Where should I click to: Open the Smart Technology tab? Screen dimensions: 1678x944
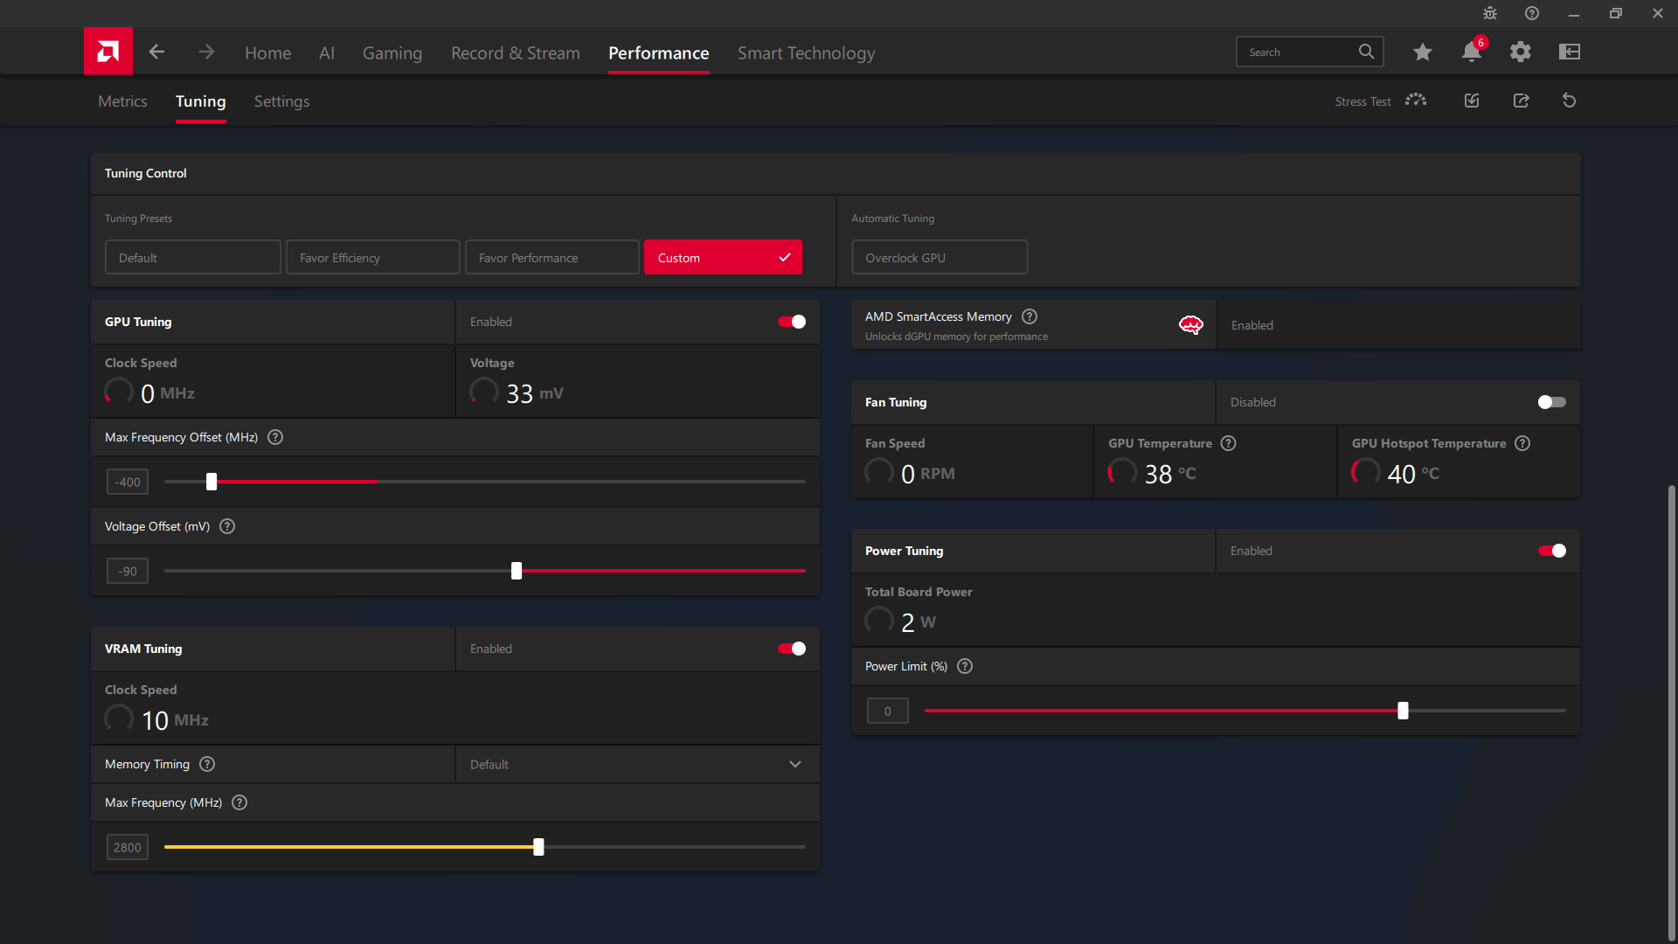pyautogui.click(x=806, y=52)
